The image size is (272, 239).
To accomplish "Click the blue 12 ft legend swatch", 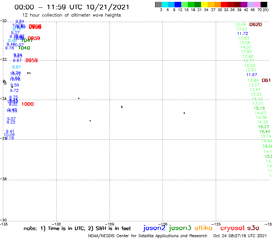I will 178,4.
